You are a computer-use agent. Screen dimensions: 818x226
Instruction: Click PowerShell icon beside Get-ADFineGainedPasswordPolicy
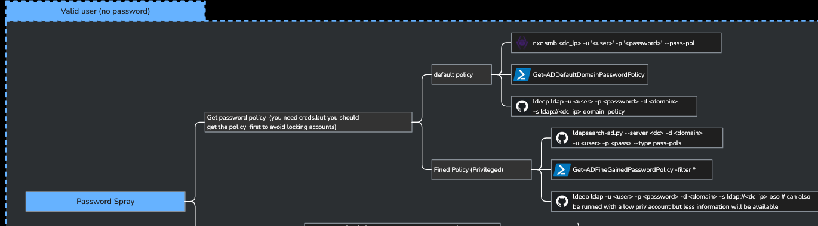coord(562,169)
